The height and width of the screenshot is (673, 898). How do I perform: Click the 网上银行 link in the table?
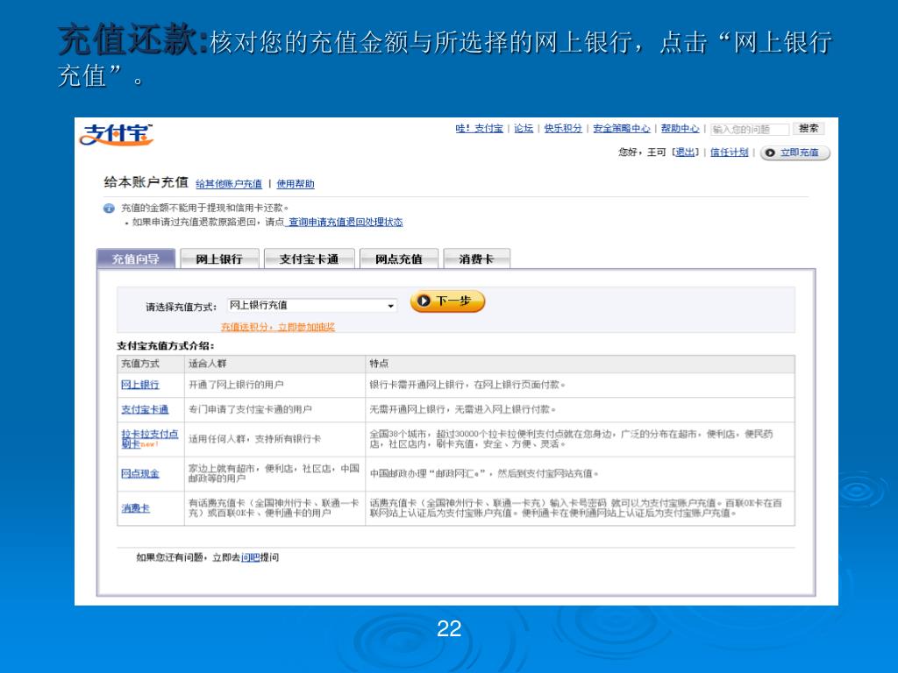[x=140, y=385]
